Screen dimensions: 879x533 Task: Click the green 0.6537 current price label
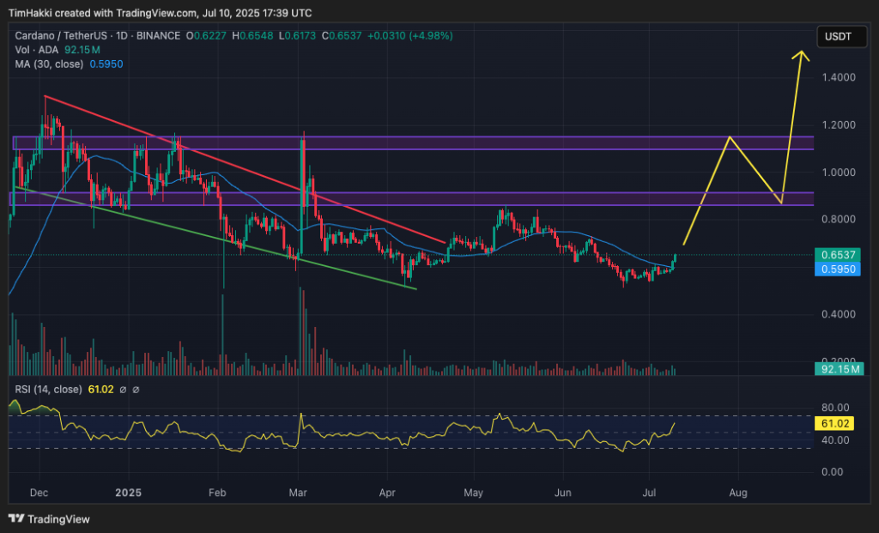(836, 256)
